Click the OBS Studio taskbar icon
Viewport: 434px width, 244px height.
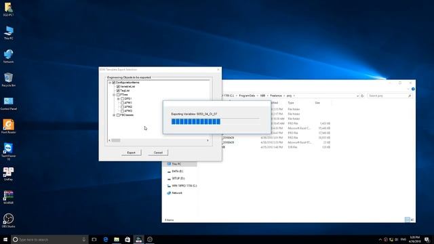(x=150, y=239)
